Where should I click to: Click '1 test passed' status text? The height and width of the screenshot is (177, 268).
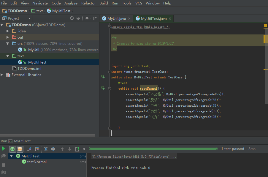(233, 149)
